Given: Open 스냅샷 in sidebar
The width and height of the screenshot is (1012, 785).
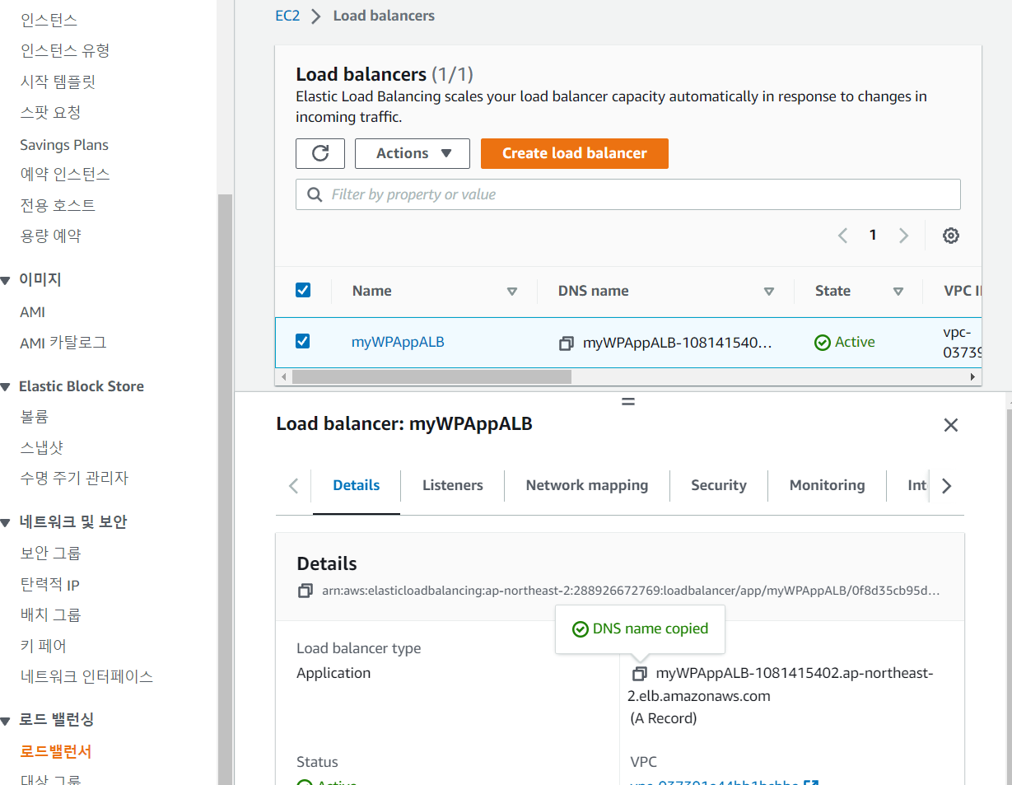Looking at the screenshot, I should coord(42,448).
